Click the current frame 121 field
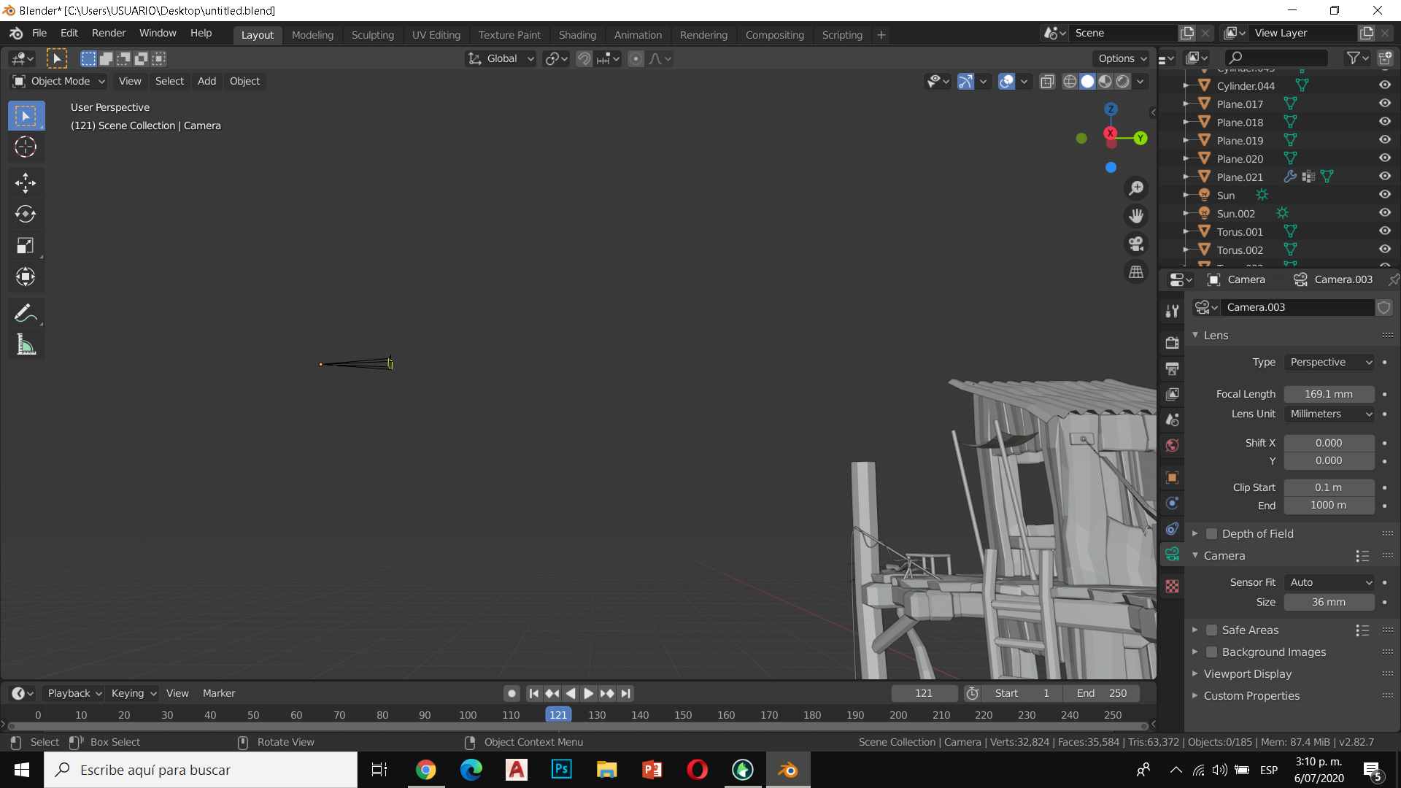This screenshot has width=1401, height=788. coord(924,693)
